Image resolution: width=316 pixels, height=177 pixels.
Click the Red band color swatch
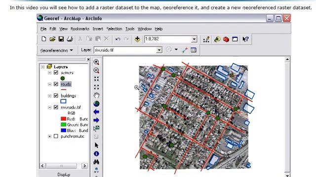pyautogui.click(x=64, y=119)
